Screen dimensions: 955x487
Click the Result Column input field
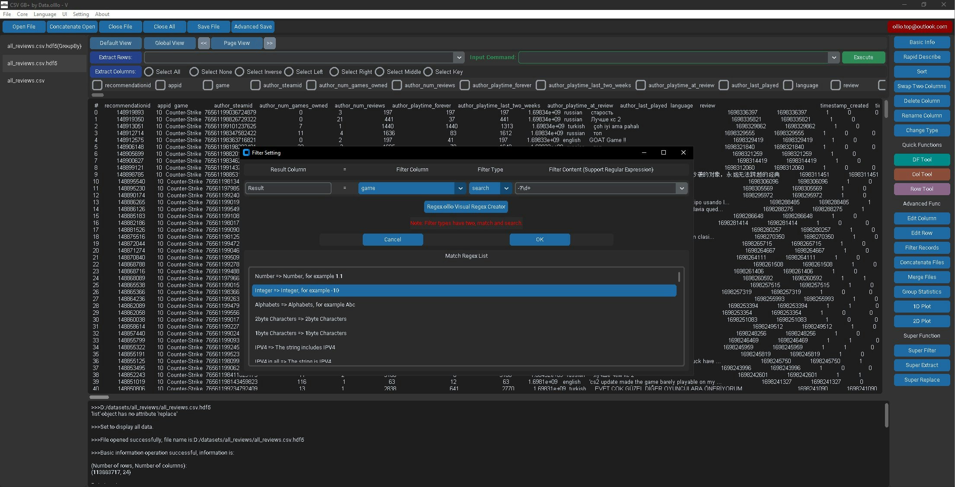(x=288, y=188)
